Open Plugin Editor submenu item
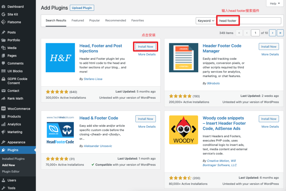Image resolution: width=286 pixels, height=191 pixels. pyautogui.click(x=11, y=171)
